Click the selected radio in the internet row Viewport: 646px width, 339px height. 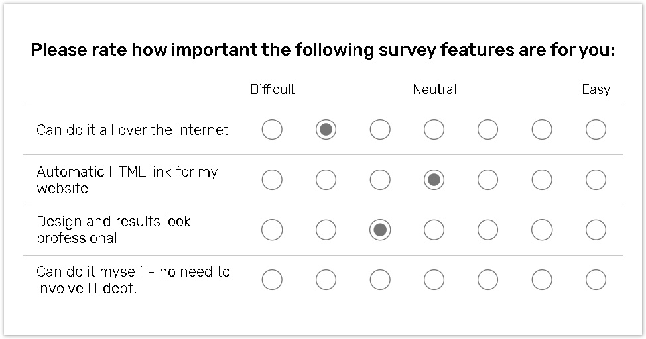[326, 130]
